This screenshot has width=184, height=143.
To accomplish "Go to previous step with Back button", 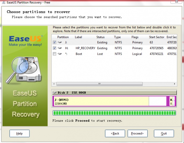I will point(115,133).
